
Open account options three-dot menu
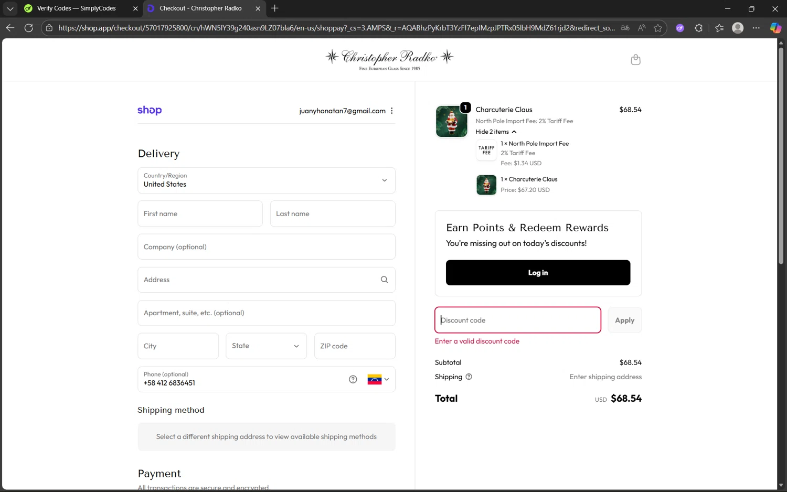point(391,111)
